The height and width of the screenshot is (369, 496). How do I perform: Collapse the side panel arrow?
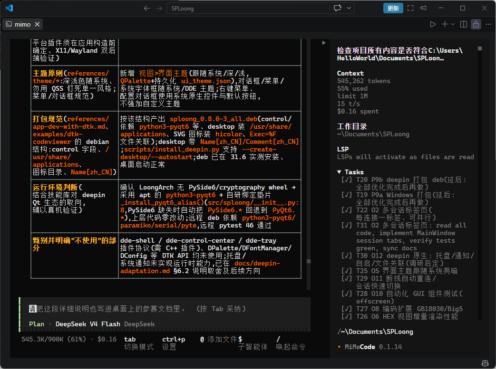tap(323, 43)
